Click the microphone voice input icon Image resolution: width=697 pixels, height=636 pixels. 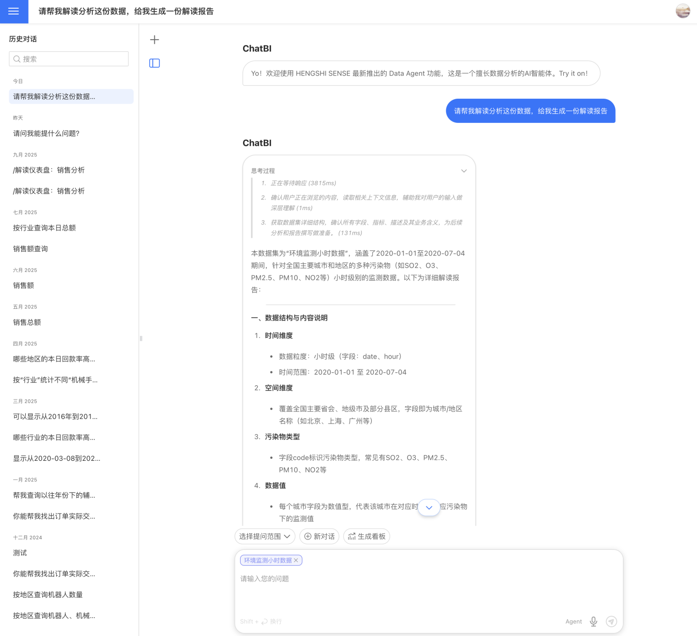coord(593,621)
